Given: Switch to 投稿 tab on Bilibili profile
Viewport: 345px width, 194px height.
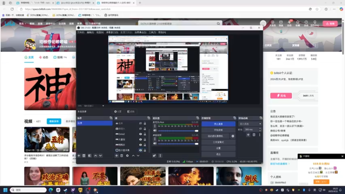Looking at the screenshot, I should (60, 57).
